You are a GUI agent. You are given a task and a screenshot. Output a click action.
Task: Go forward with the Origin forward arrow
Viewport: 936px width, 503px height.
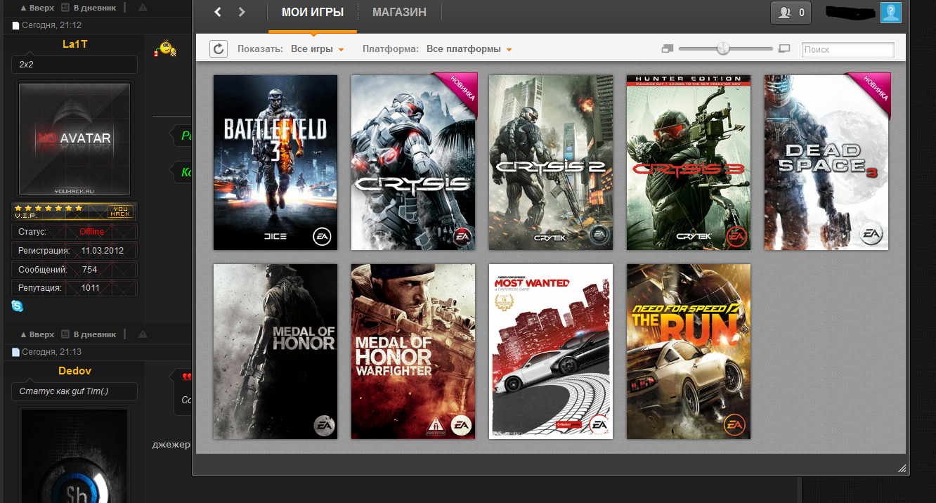click(242, 12)
